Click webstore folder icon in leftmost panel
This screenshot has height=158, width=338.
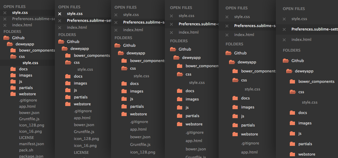[13, 94]
